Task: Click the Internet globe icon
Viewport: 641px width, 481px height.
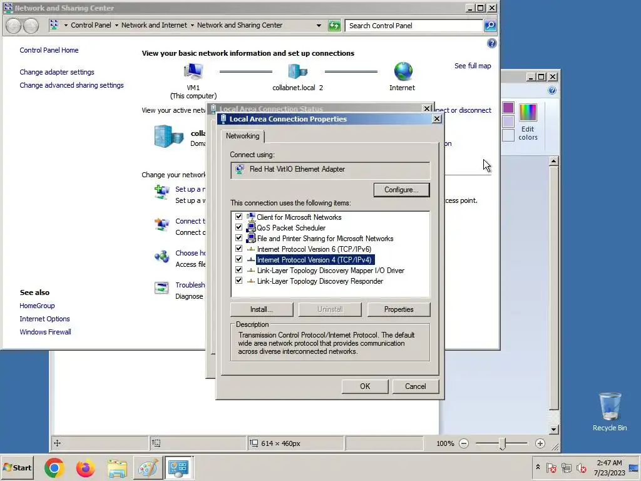Action: click(x=403, y=71)
